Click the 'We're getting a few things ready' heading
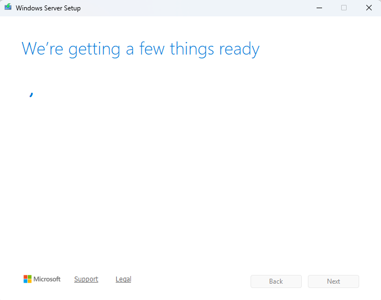This screenshot has width=381, height=300. (x=140, y=49)
